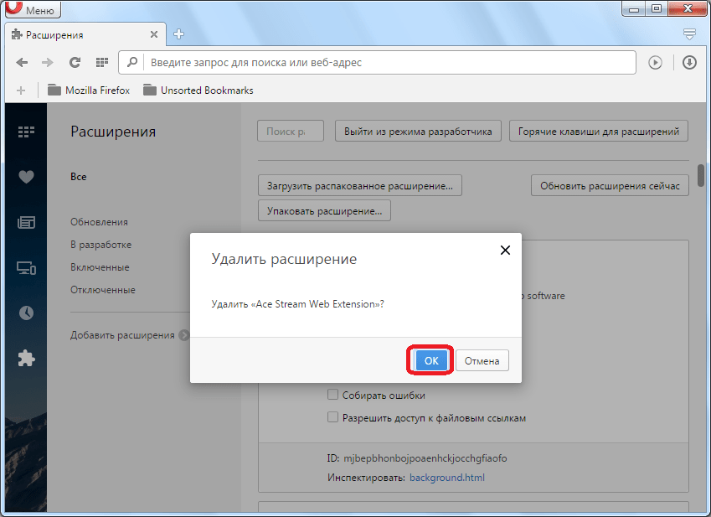The width and height of the screenshot is (711, 517).
Task: Open synced tabs devices icon in sidebar
Action: click(26, 267)
